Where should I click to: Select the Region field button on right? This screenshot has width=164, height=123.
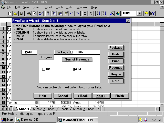pos(116,74)
